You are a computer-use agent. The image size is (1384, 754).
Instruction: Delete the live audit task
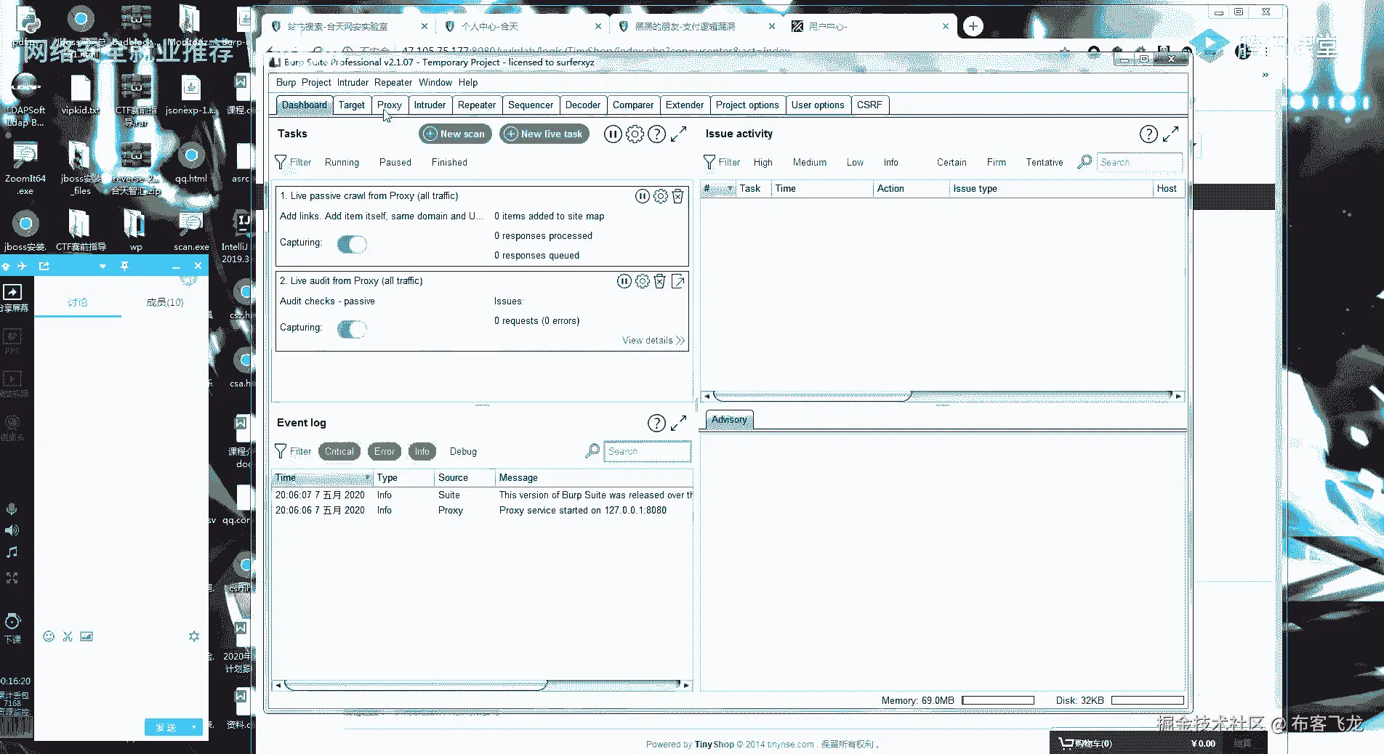click(660, 281)
